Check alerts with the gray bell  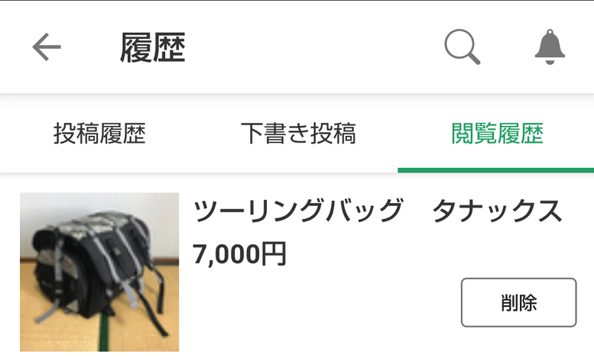coord(550,47)
